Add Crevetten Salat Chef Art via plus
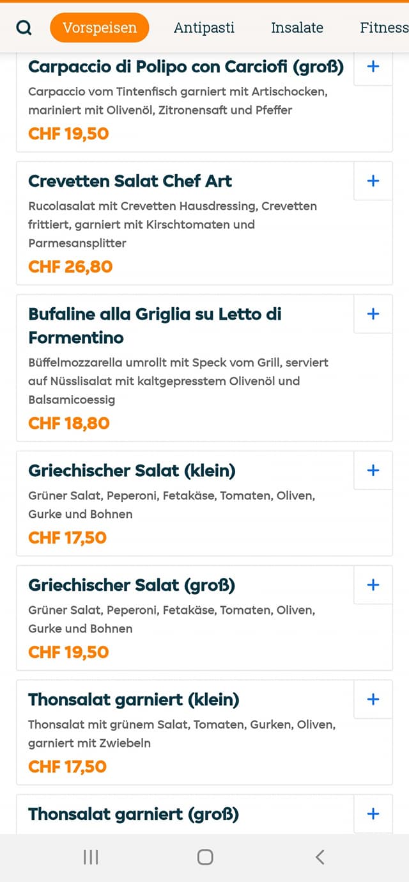This screenshot has height=882, width=409. tap(373, 180)
